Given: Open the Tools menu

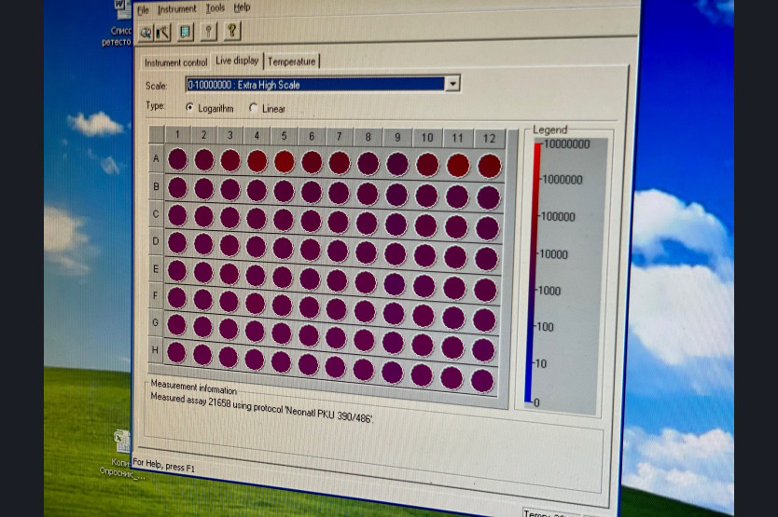Looking at the screenshot, I should 215,8.
